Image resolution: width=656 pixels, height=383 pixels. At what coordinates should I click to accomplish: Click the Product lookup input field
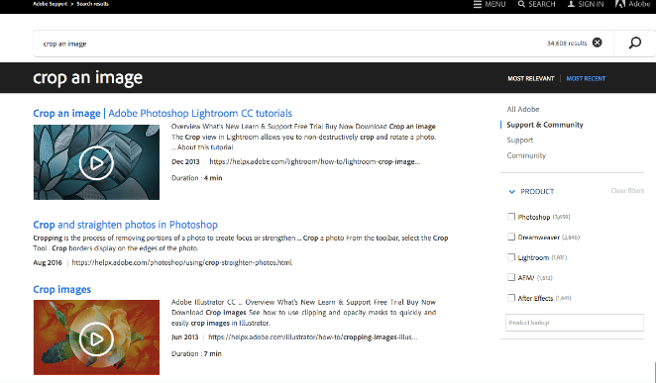575,323
